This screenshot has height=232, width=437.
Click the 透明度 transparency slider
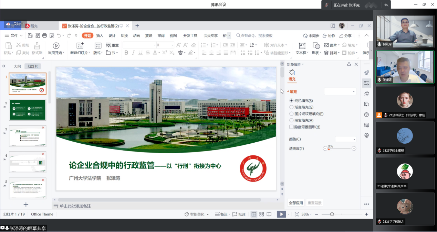[340, 148]
